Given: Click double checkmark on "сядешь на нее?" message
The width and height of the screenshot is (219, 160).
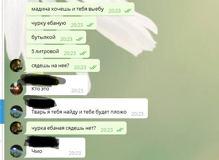Looking at the screenshot, I should [93, 67].
